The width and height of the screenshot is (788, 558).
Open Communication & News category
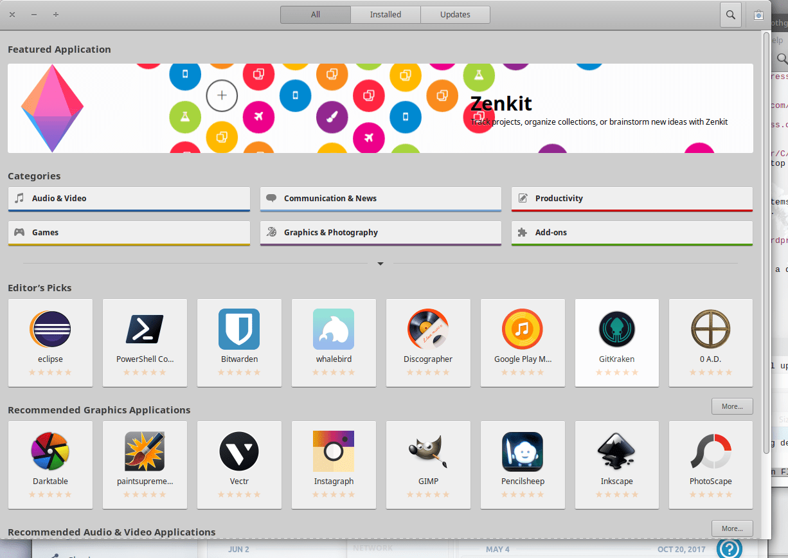(381, 199)
